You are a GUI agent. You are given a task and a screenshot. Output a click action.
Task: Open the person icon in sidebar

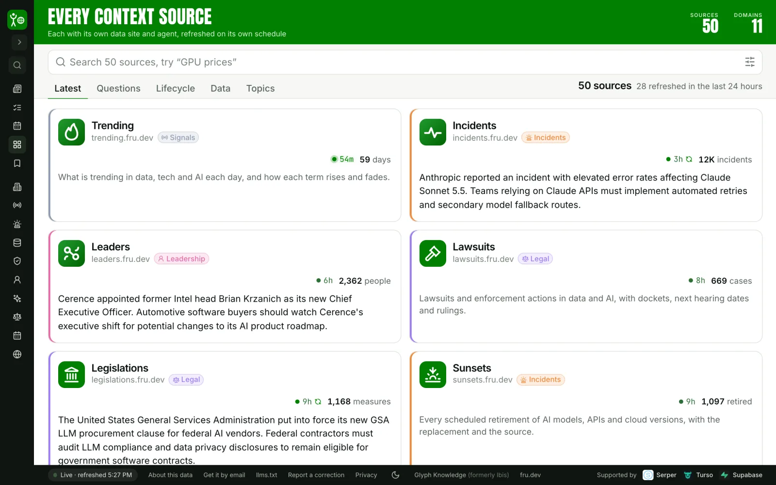click(x=17, y=280)
